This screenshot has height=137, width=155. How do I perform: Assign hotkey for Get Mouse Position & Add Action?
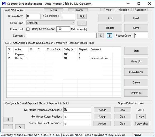click(x=102, y=110)
